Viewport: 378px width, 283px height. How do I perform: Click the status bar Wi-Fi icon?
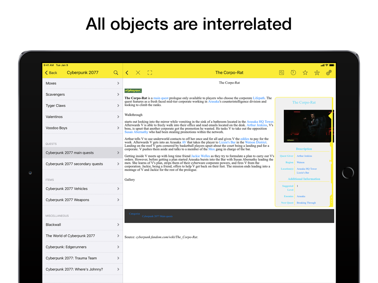point(327,65)
